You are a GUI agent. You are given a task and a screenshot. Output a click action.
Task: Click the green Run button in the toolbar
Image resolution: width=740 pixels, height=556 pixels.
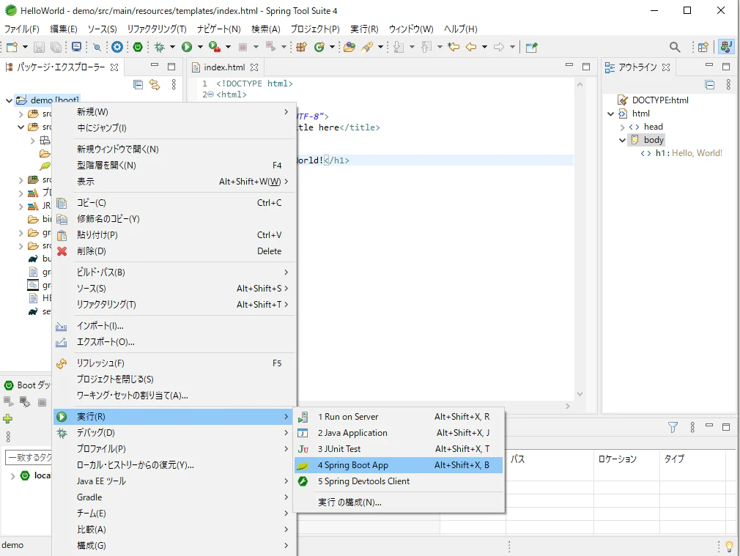click(187, 47)
